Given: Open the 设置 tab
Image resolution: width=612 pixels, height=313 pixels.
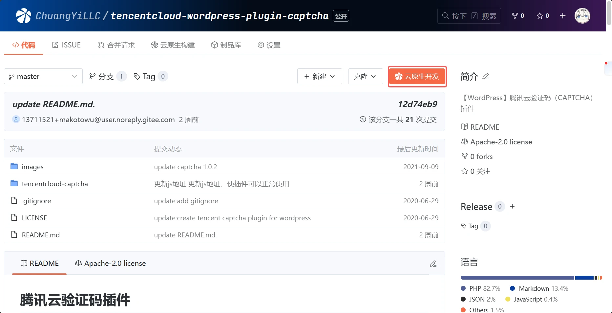Looking at the screenshot, I should 269,45.
